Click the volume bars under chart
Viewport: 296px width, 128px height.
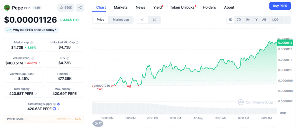coord(184,108)
